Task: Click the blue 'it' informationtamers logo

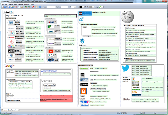Action: point(81,19)
